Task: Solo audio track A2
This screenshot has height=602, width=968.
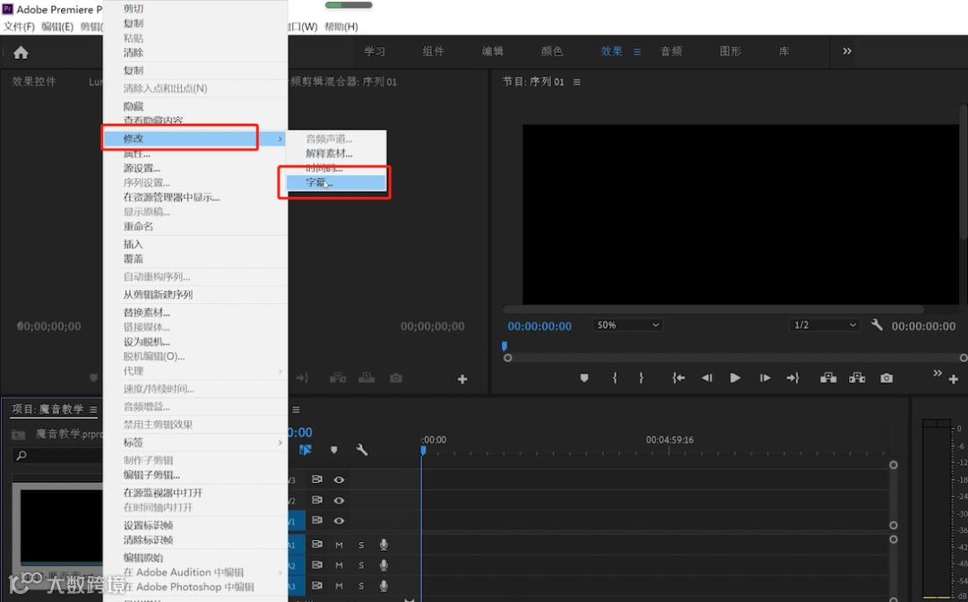Action: point(361,565)
